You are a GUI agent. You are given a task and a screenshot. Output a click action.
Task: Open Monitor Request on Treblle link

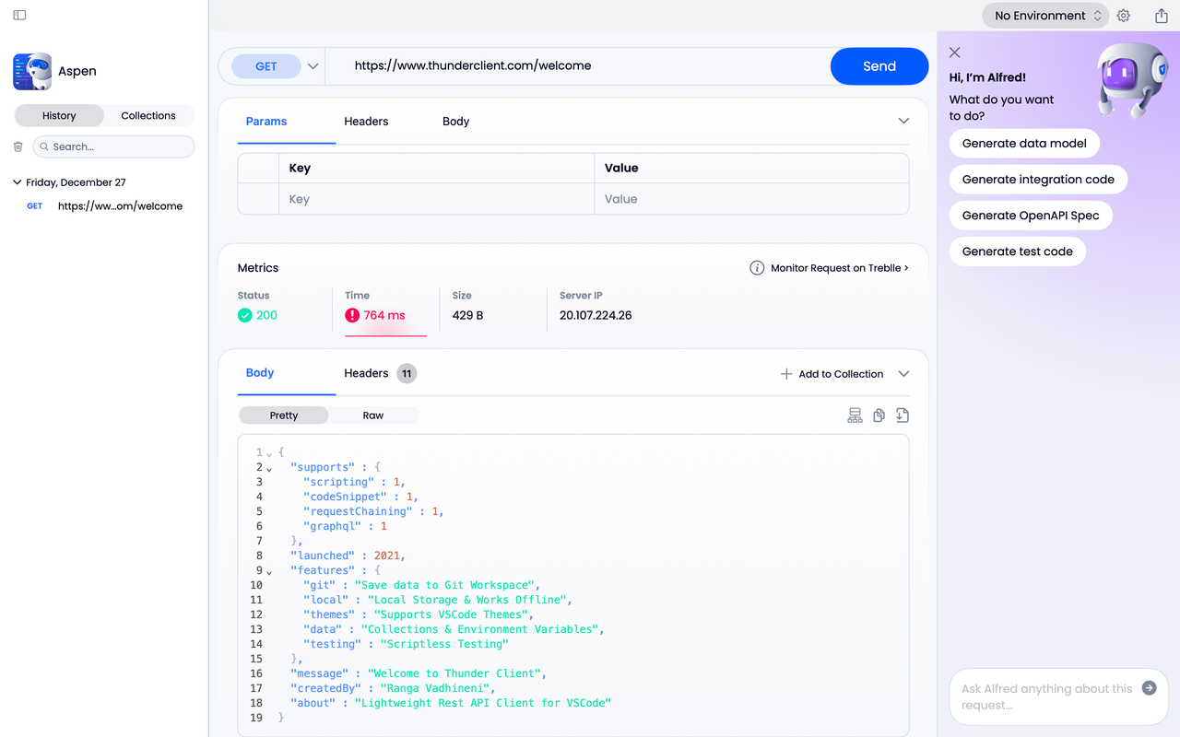click(840, 268)
